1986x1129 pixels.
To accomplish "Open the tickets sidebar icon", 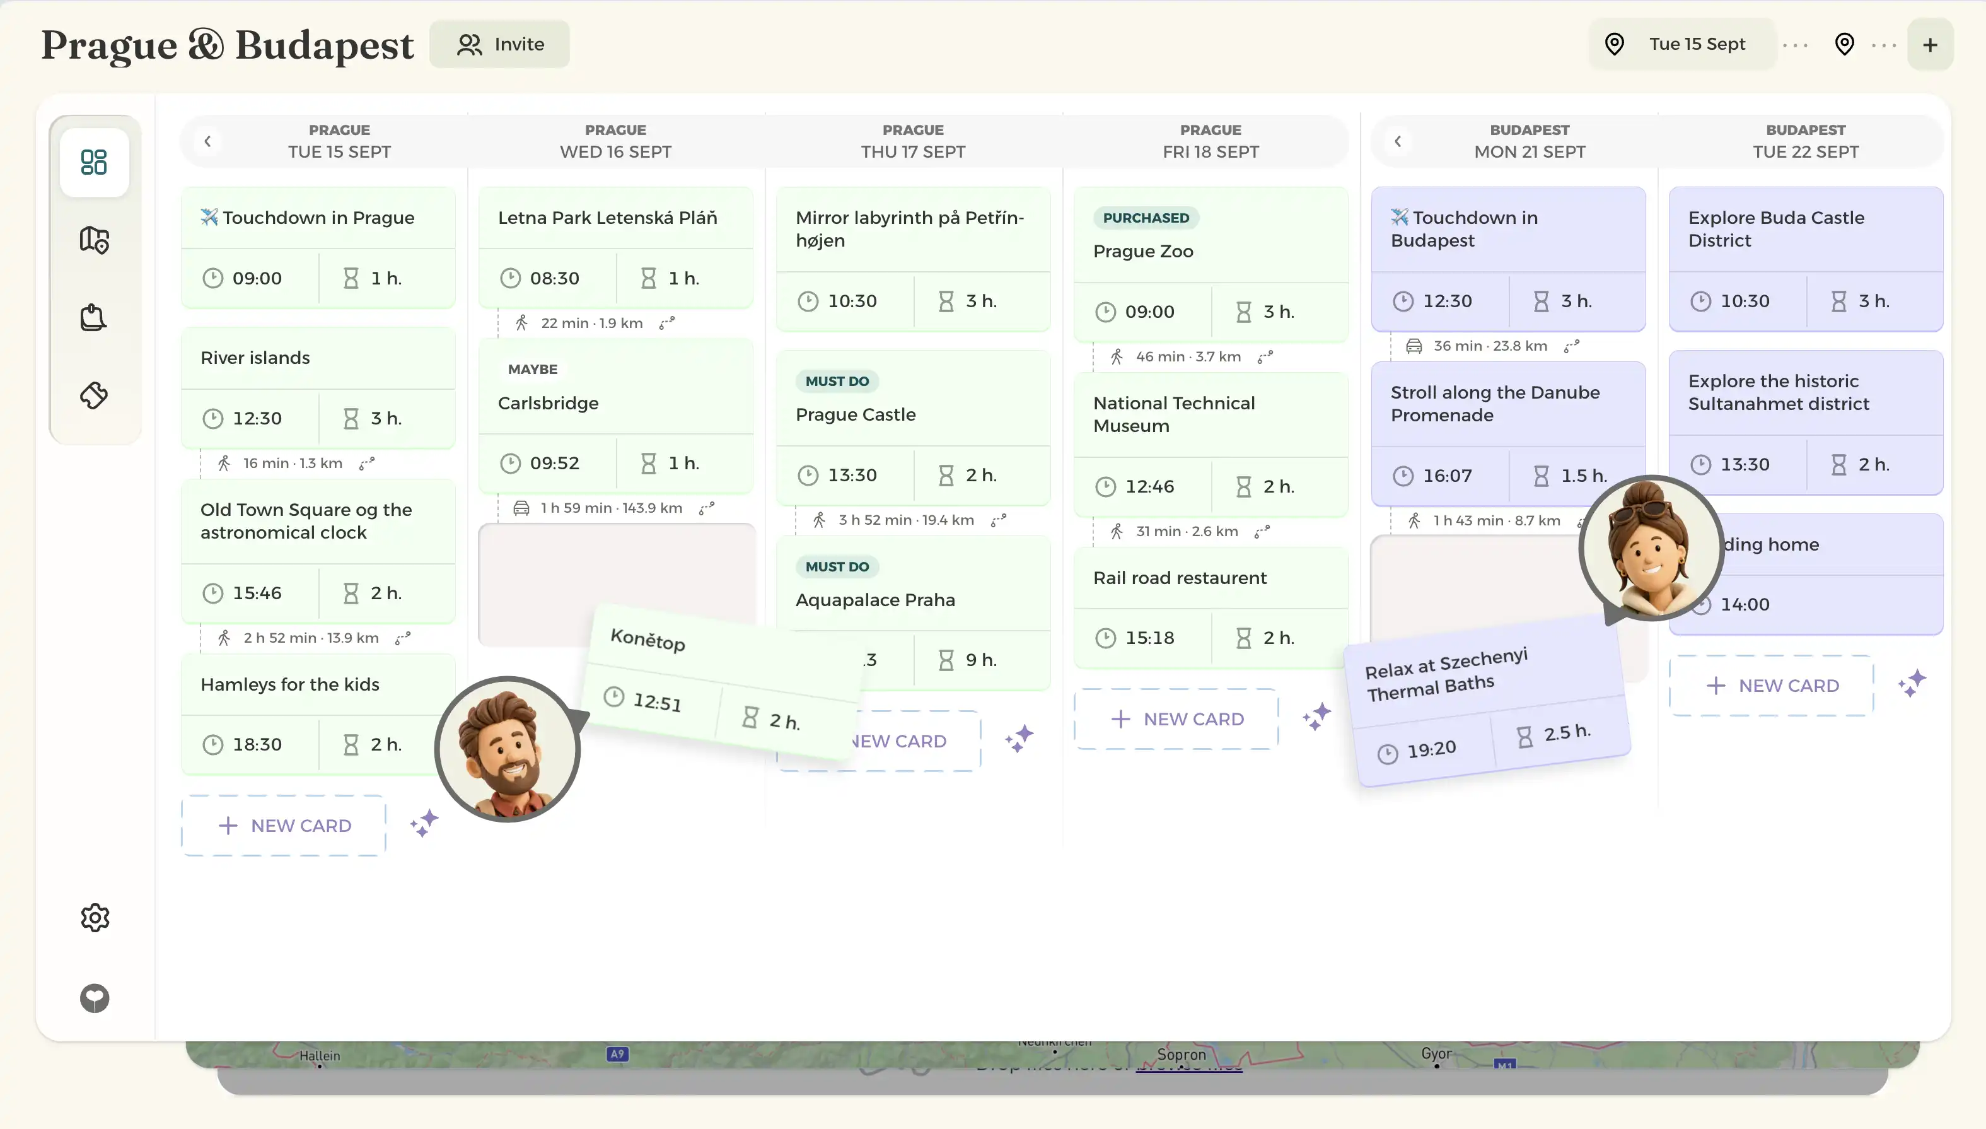I will [x=94, y=395].
